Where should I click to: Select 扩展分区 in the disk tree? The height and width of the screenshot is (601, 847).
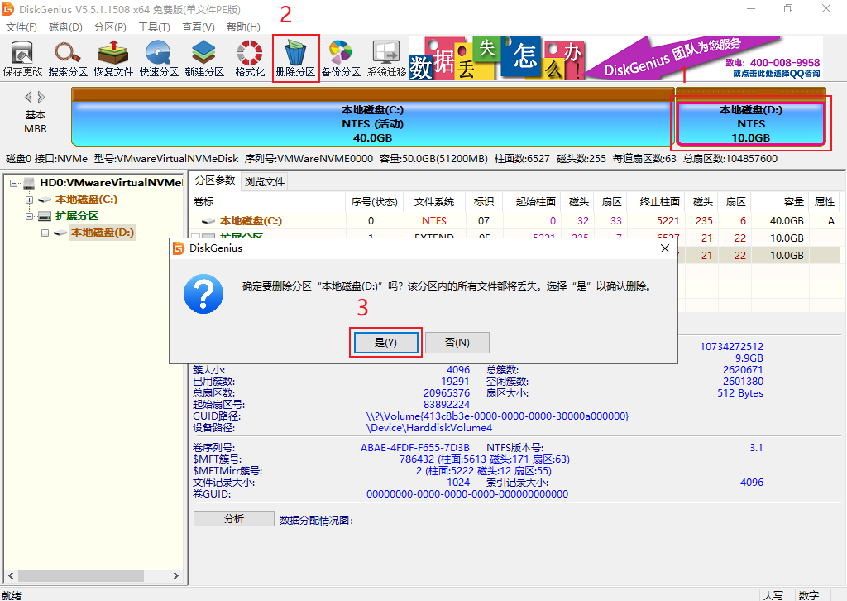pyautogui.click(x=77, y=216)
